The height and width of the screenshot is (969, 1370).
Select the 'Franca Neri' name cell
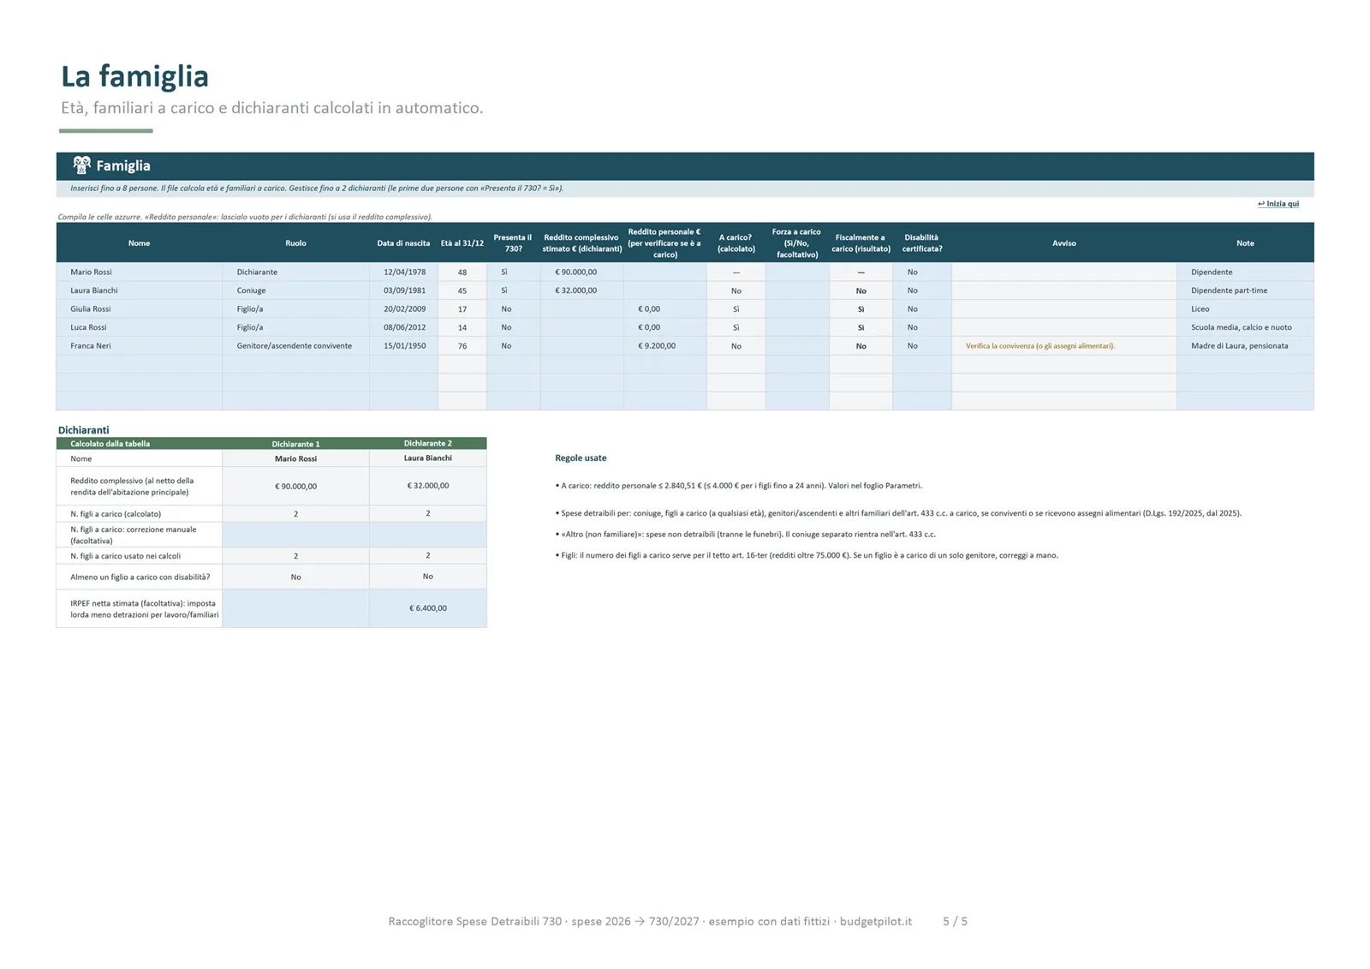click(x=140, y=346)
